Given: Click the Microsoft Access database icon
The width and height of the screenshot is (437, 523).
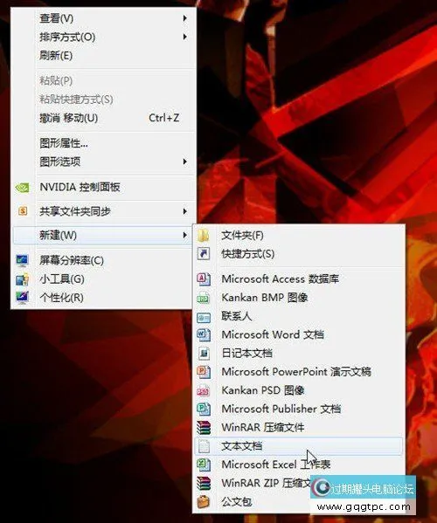Looking at the screenshot, I should (x=204, y=279).
